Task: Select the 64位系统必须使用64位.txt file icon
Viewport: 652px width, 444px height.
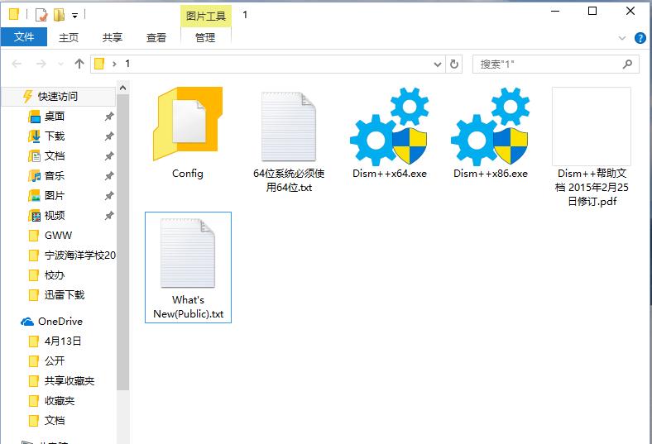Action: (x=289, y=127)
